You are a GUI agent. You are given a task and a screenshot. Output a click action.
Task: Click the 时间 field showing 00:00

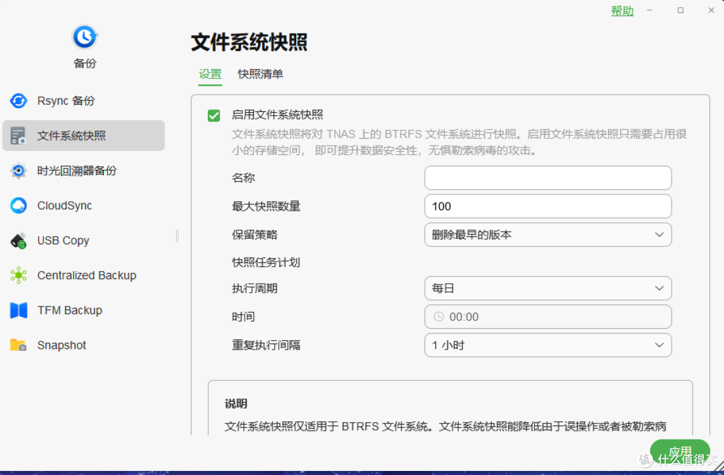point(548,317)
